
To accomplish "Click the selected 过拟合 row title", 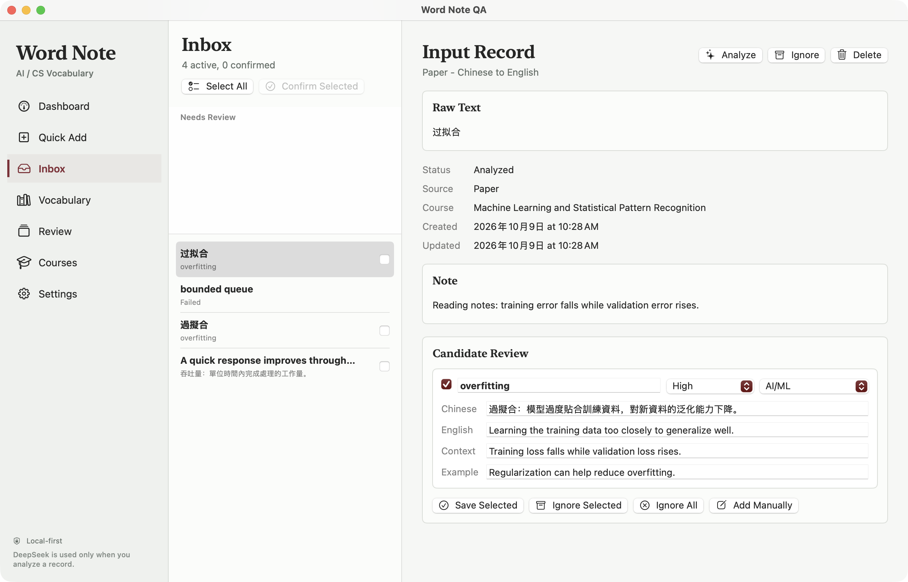I will (x=194, y=254).
